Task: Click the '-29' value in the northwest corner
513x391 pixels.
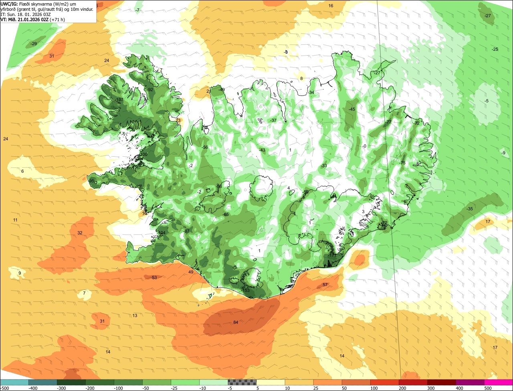Action: [x=33, y=44]
